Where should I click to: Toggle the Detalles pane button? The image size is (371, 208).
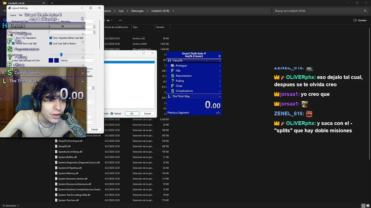[x=360, y=20]
